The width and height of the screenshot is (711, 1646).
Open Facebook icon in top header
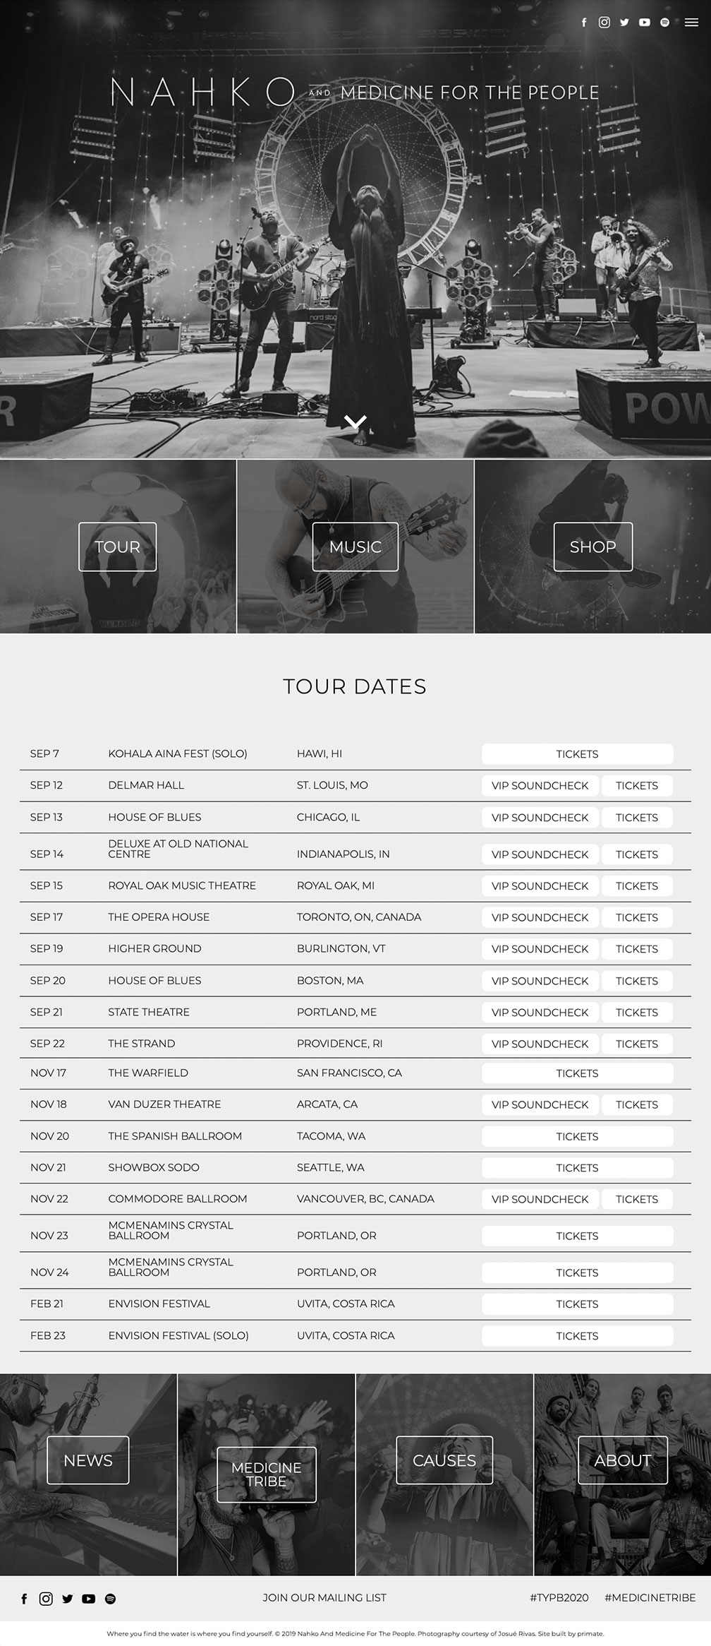click(x=584, y=23)
